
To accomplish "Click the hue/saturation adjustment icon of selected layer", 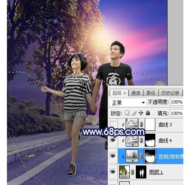I will 132,156.
